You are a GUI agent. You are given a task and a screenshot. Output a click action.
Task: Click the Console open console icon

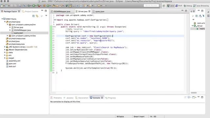click(194, 97)
